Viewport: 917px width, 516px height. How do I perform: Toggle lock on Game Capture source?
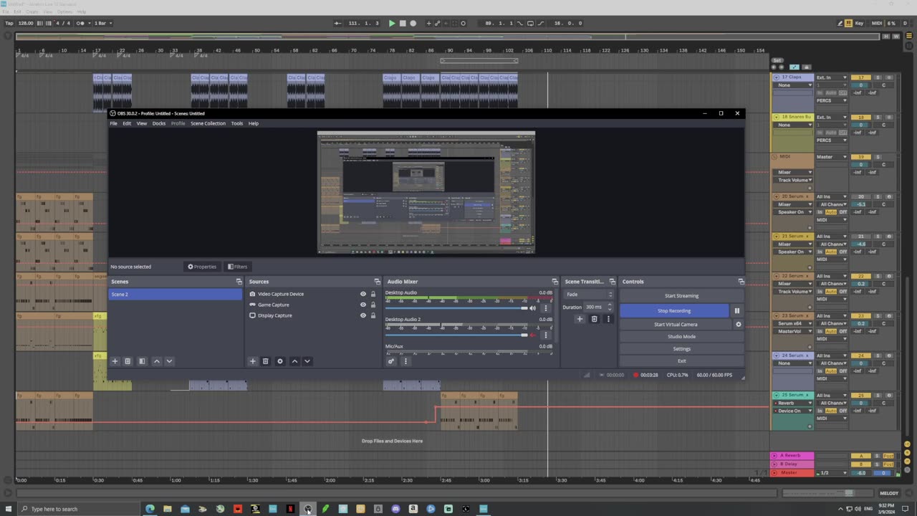coord(373,305)
